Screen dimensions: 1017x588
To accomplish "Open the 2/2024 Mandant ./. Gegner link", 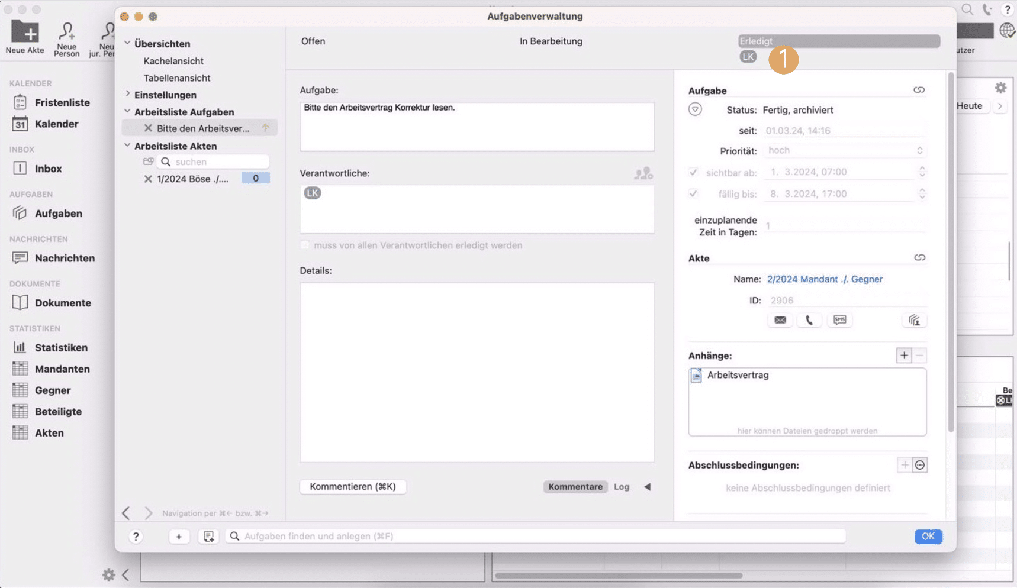I will pos(825,279).
